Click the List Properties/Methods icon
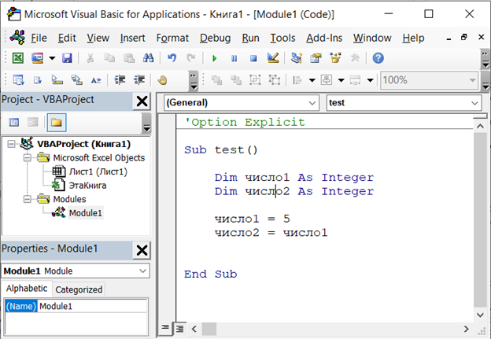The width and height of the screenshot is (491, 339). pos(18,80)
